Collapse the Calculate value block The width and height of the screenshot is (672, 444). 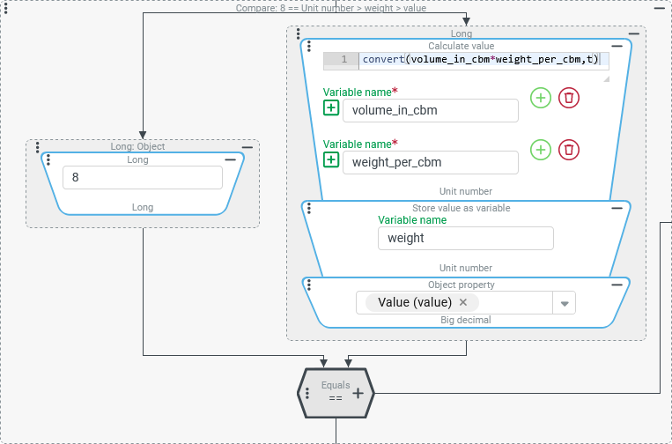click(x=617, y=46)
